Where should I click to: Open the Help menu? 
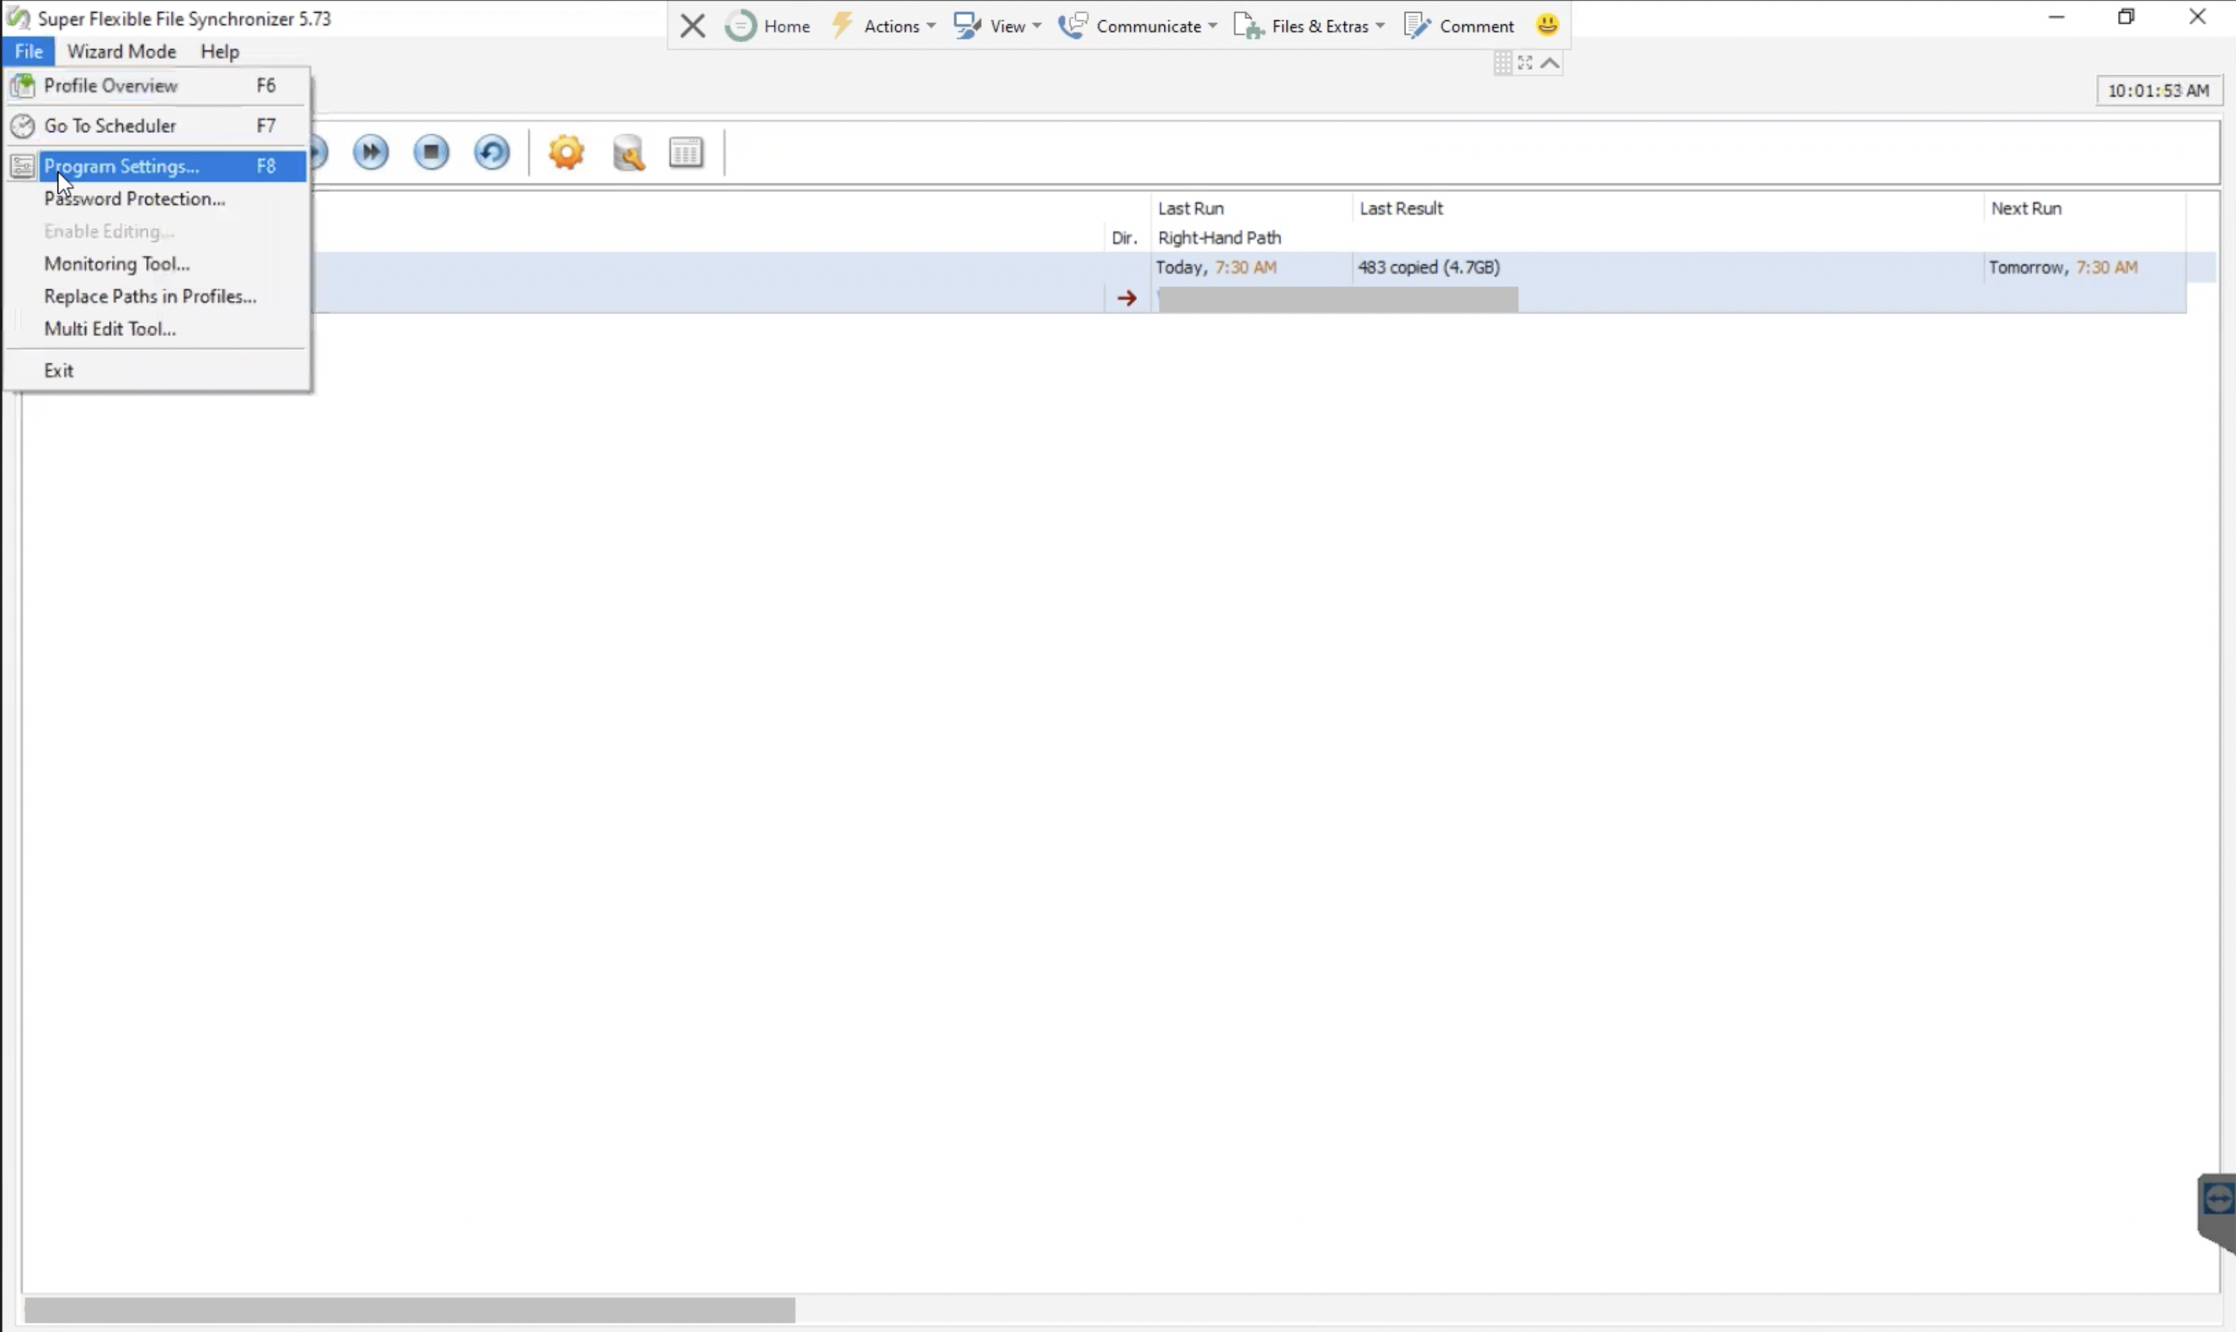coord(220,51)
